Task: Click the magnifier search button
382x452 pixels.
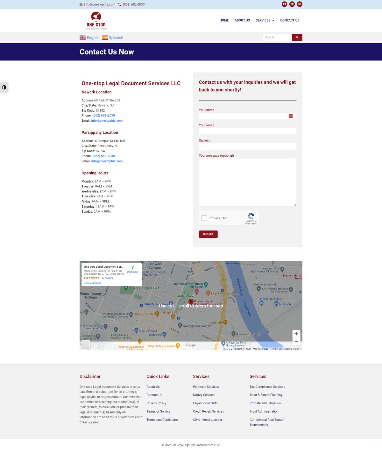Action: [x=297, y=38]
